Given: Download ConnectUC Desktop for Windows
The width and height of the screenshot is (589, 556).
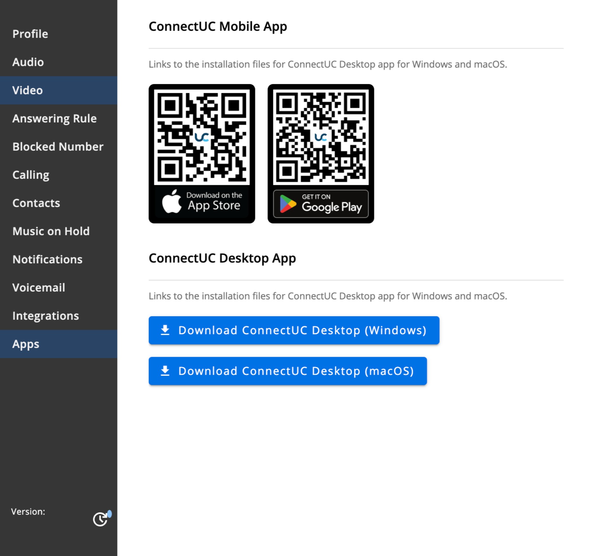Looking at the screenshot, I should (x=294, y=330).
